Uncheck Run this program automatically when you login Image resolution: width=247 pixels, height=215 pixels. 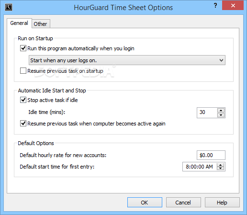[x=23, y=48]
